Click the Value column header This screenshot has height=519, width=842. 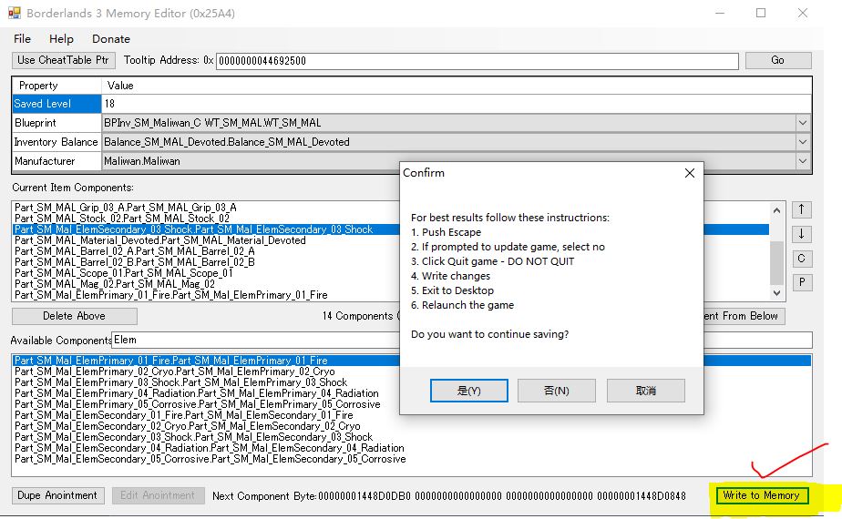click(120, 86)
